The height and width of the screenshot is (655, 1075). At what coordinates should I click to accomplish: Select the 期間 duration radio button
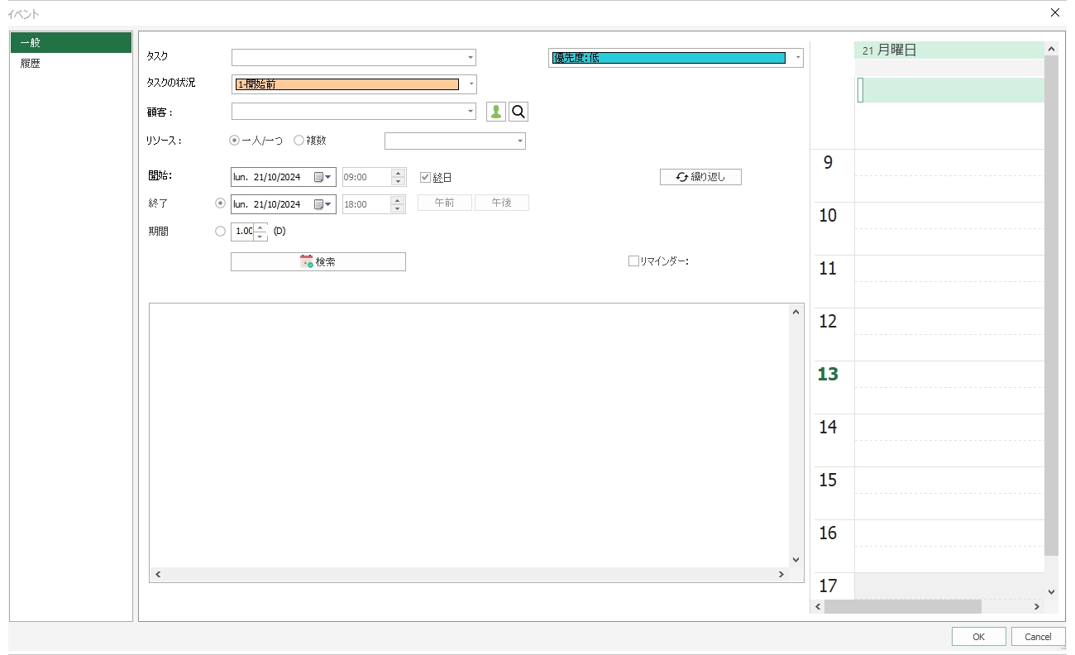220,232
